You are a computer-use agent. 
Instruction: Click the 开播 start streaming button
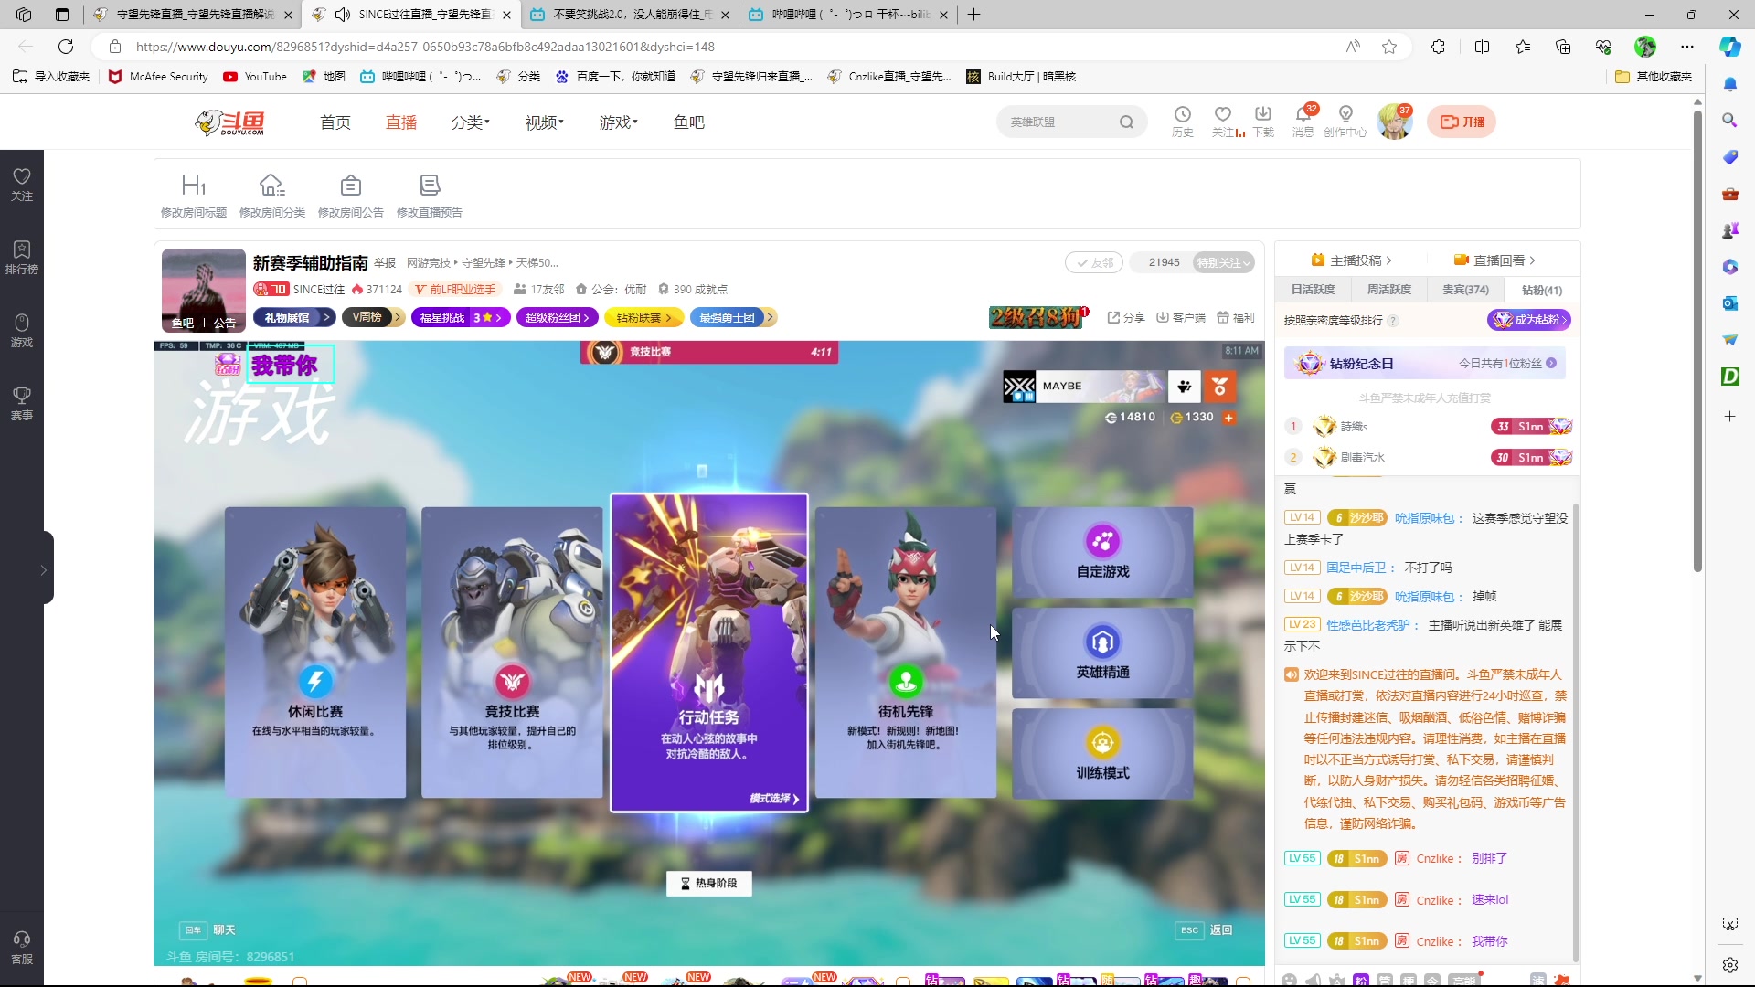[1462, 122]
